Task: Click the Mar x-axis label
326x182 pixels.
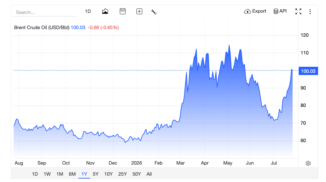Action: coord(181,163)
